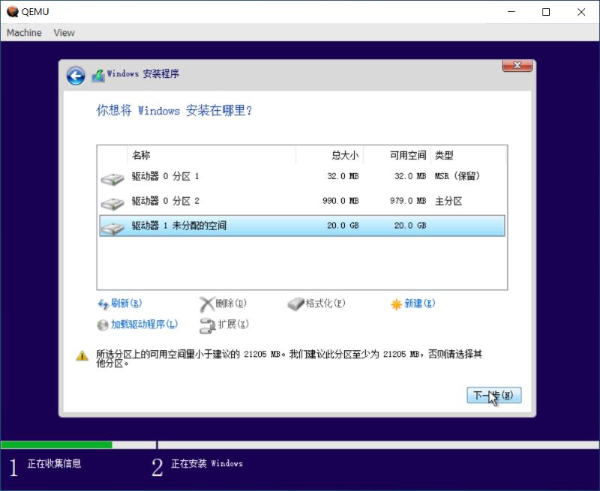Click the warning triangle icon near the message

82,355
